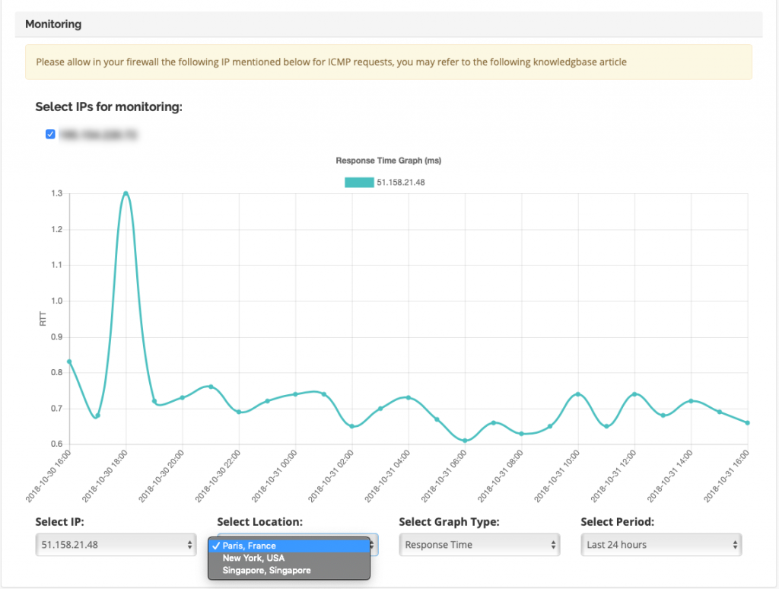Click the stepper arrows on Select IP
This screenshot has width=779, height=589.
[x=189, y=545]
